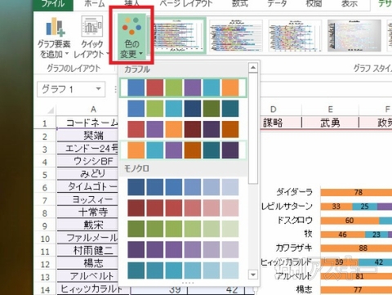
Task: Click cell タイムゴトー
Action: (x=87, y=186)
